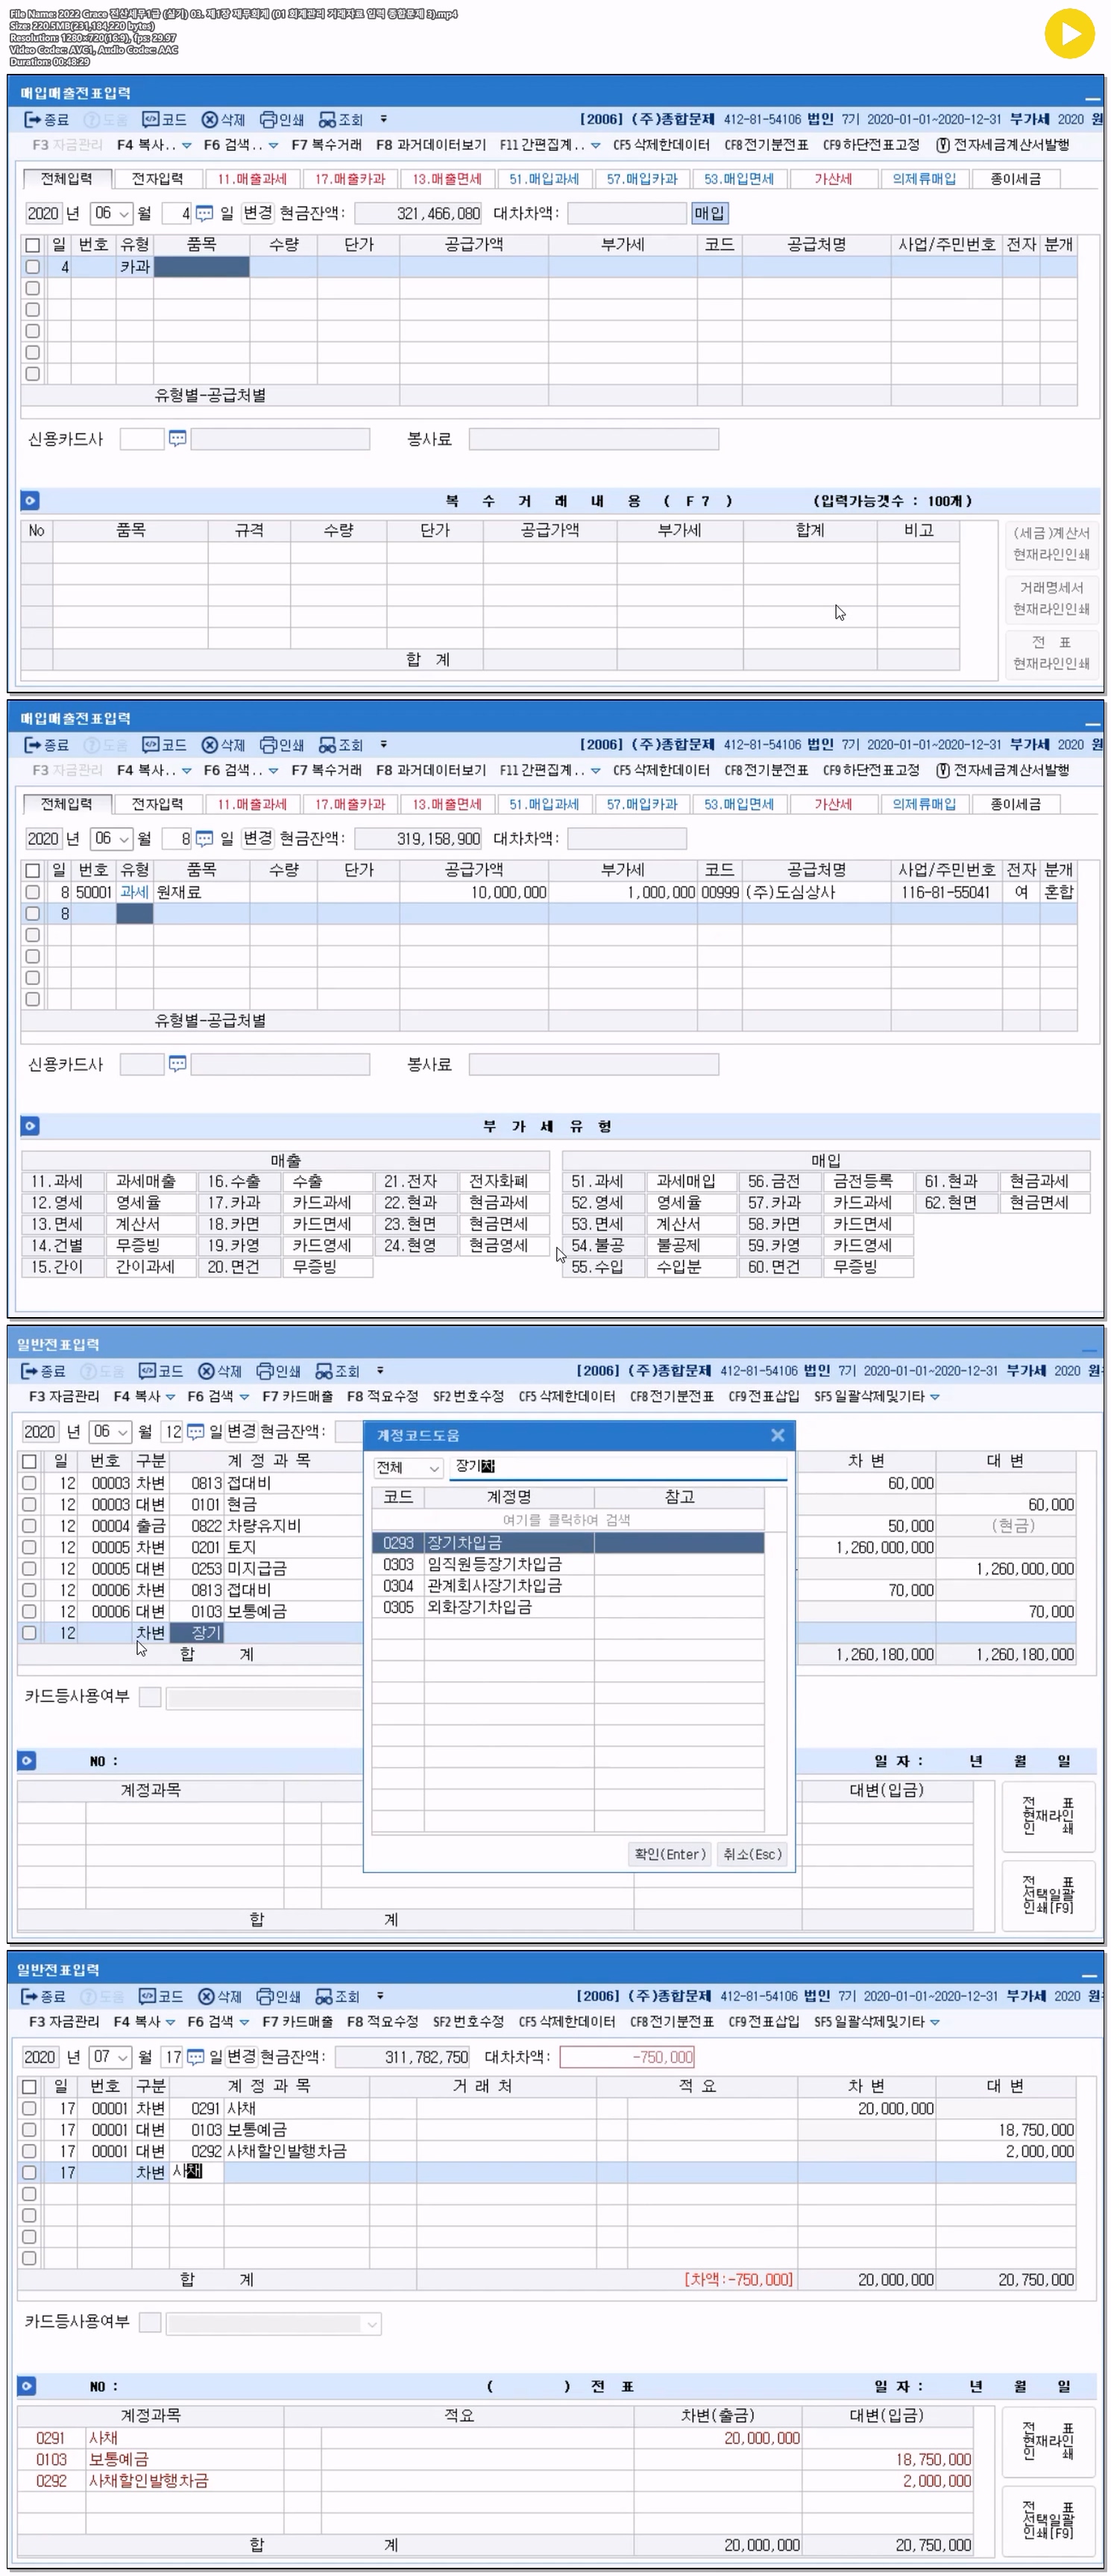
Task: Click the blue NO: panel icon below 계정코드도움 window
Action: 27,1760
